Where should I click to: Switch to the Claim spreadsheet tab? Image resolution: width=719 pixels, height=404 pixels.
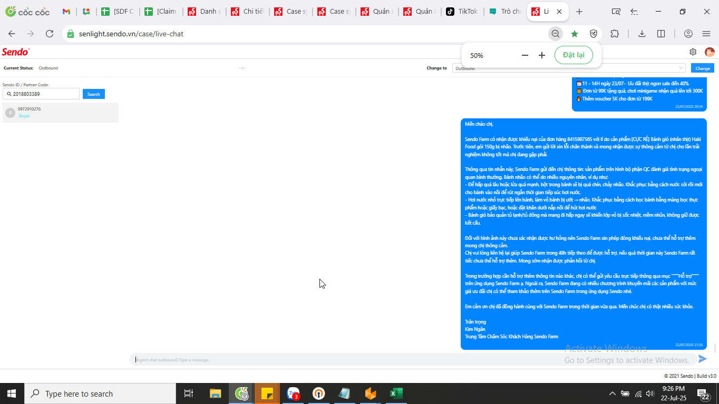click(160, 12)
